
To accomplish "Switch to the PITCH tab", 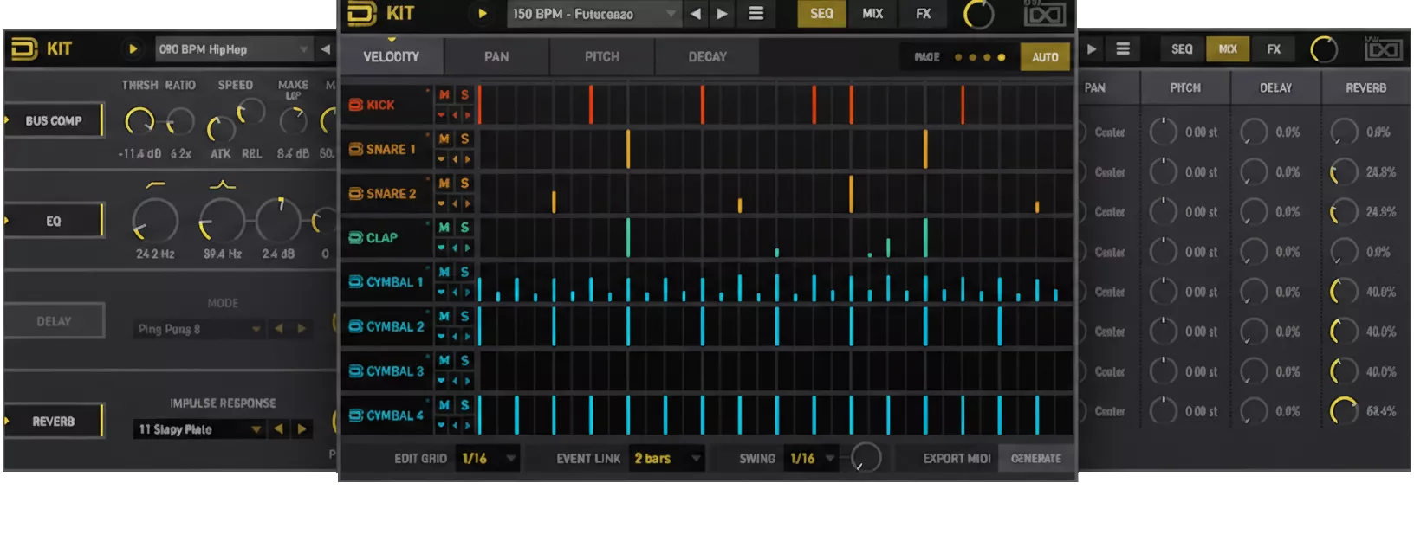I will click(x=601, y=57).
